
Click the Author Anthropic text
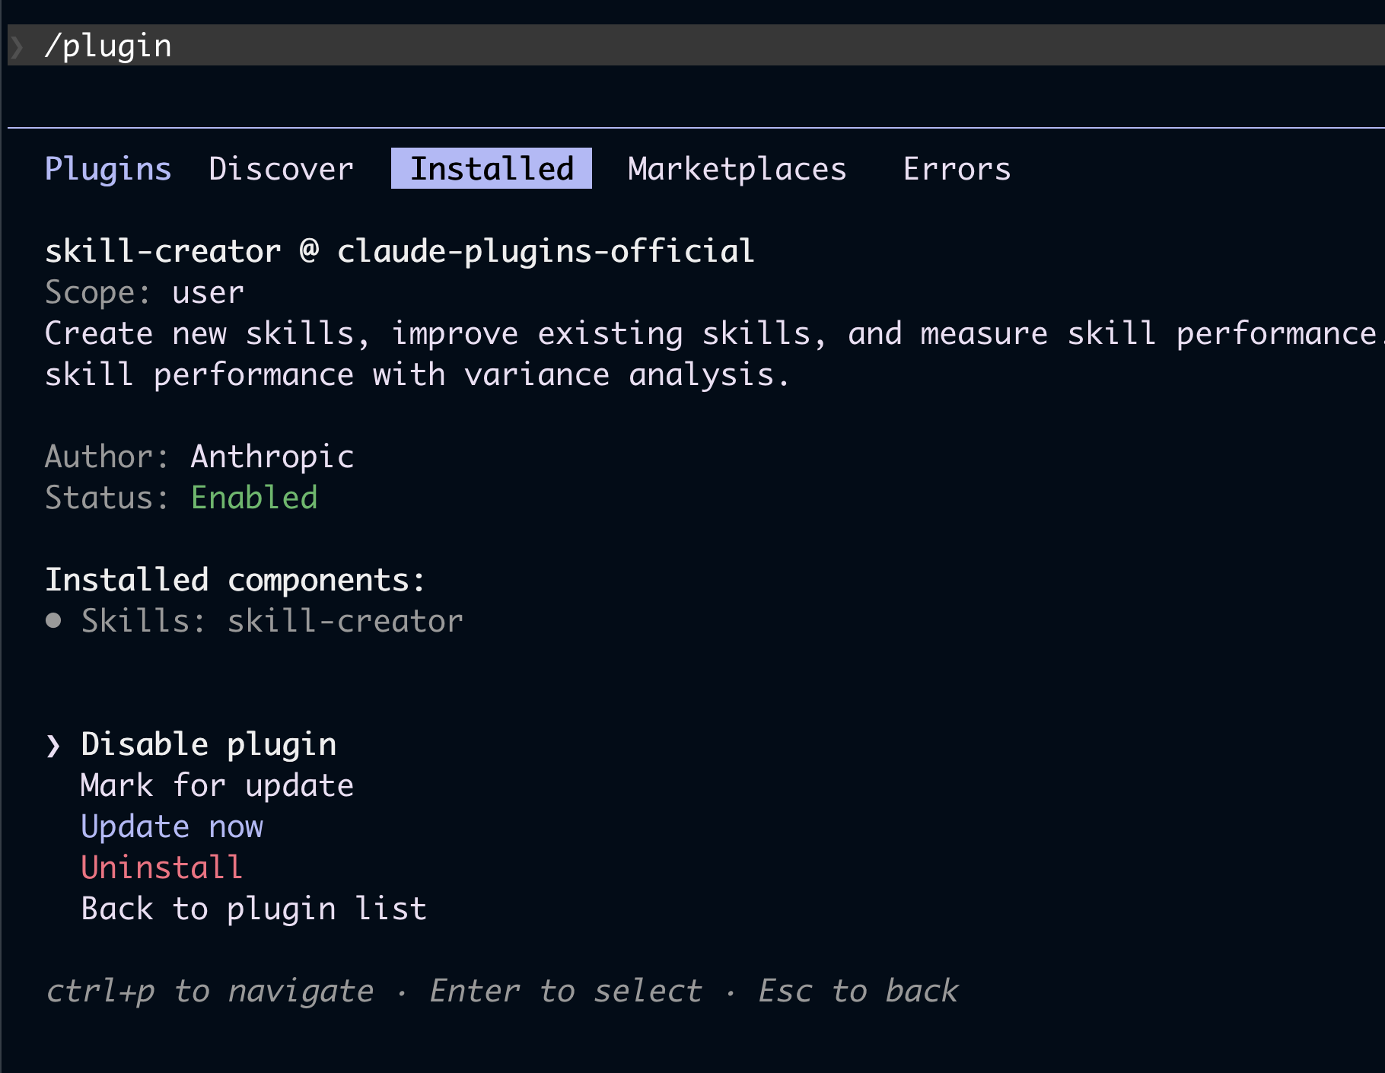click(199, 457)
